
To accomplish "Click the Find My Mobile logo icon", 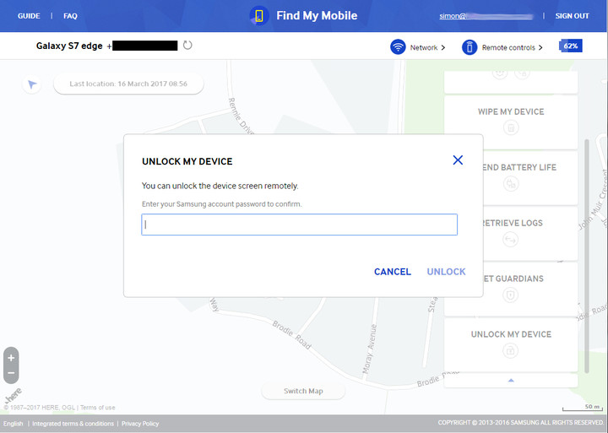I will tap(259, 16).
